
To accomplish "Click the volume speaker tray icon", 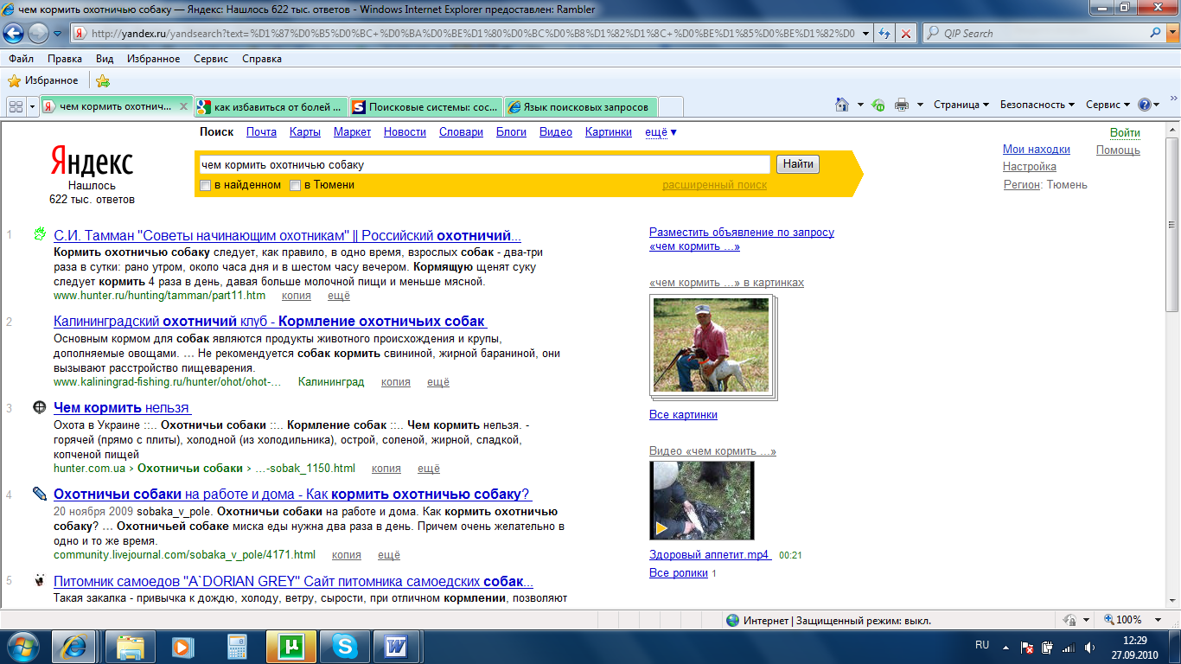I will tap(1089, 647).
